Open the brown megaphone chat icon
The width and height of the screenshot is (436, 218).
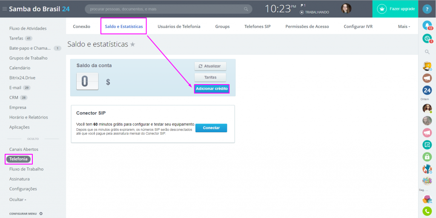click(427, 78)
